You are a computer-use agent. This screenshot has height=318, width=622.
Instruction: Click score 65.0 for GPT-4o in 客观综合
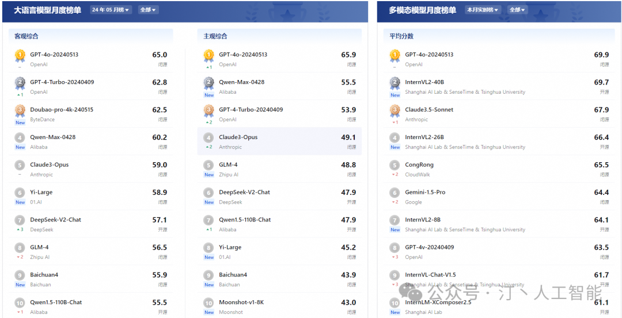click(160, 55)
